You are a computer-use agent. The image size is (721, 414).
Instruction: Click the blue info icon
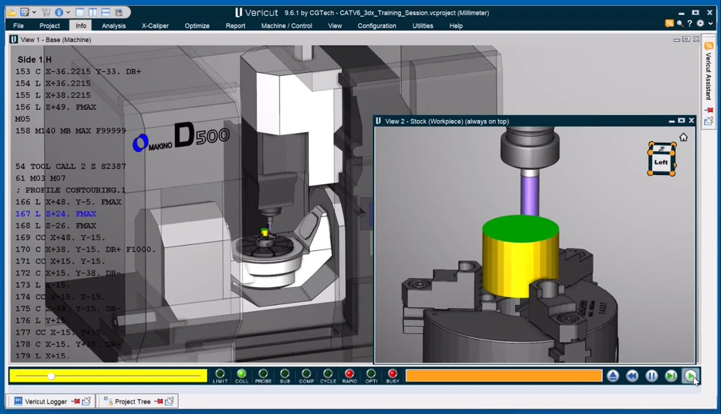pyautogui.click(x=59, y=12)
